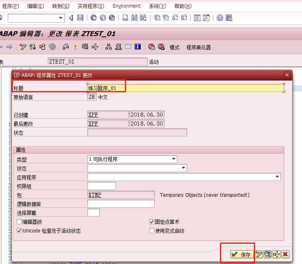Open the 转到(G) menu
This screenshot has height=264, width=302.
tap(61, 6)
